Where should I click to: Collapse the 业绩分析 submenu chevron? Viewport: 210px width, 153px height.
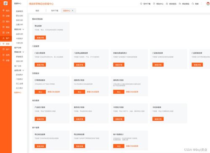[x=23, y=70]
